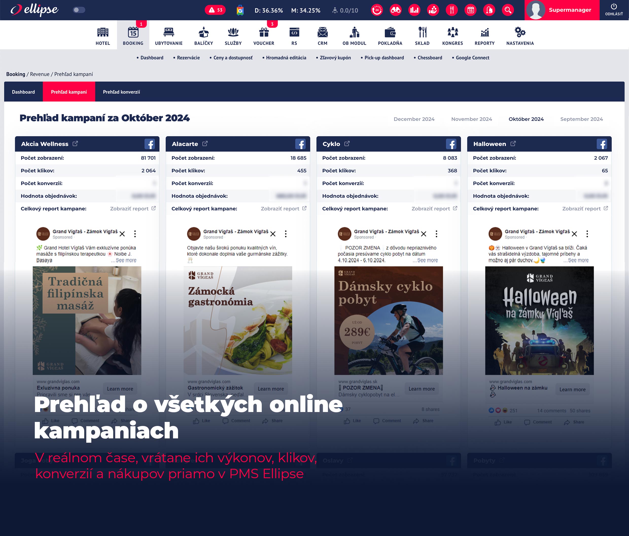The width and height of the screenshot is (629, 536).
Task: Open Halloween external link icon
Action: coord(513,144)
